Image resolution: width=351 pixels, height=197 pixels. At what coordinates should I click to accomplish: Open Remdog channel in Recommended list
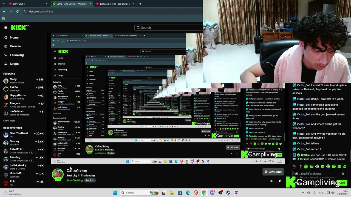click(x=23, y=159)
